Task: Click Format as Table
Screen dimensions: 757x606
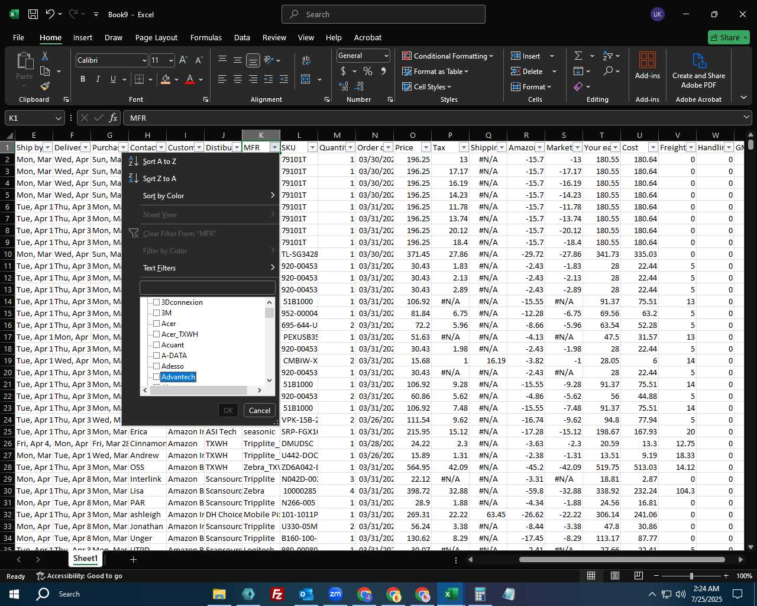Action: tap(435, 71)
